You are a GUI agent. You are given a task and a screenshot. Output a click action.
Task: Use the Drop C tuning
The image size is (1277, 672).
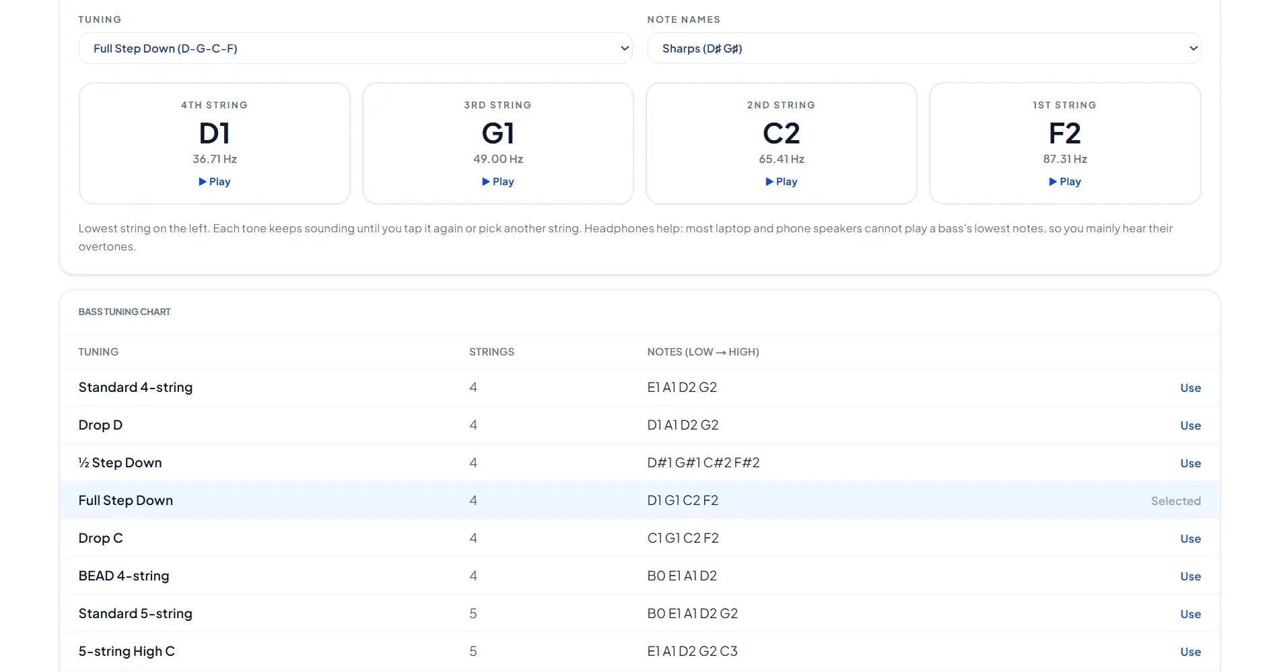(x=1190, y=539)
